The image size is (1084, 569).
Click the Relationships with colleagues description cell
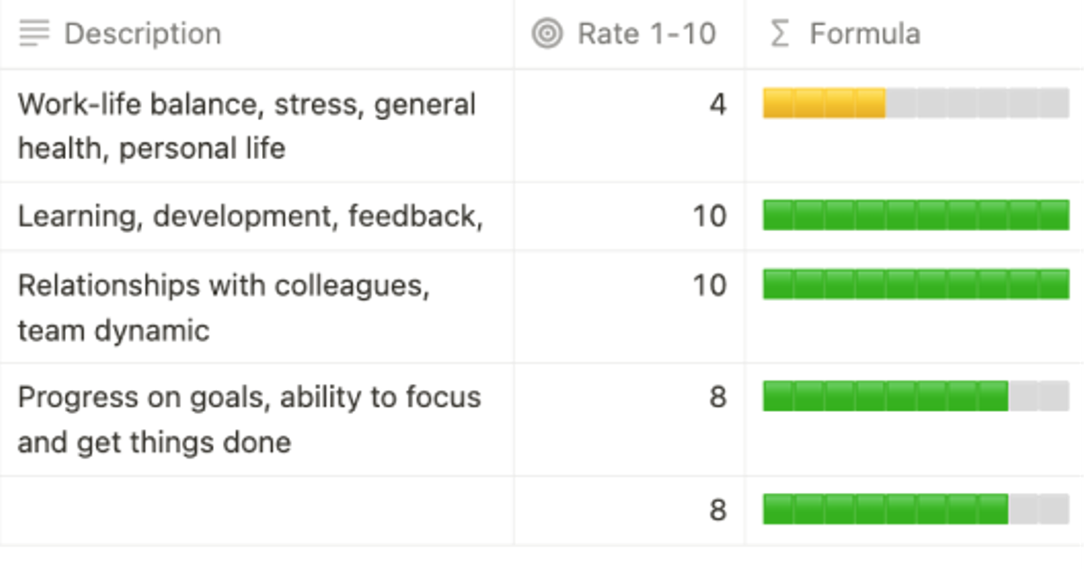click(223, 307)
